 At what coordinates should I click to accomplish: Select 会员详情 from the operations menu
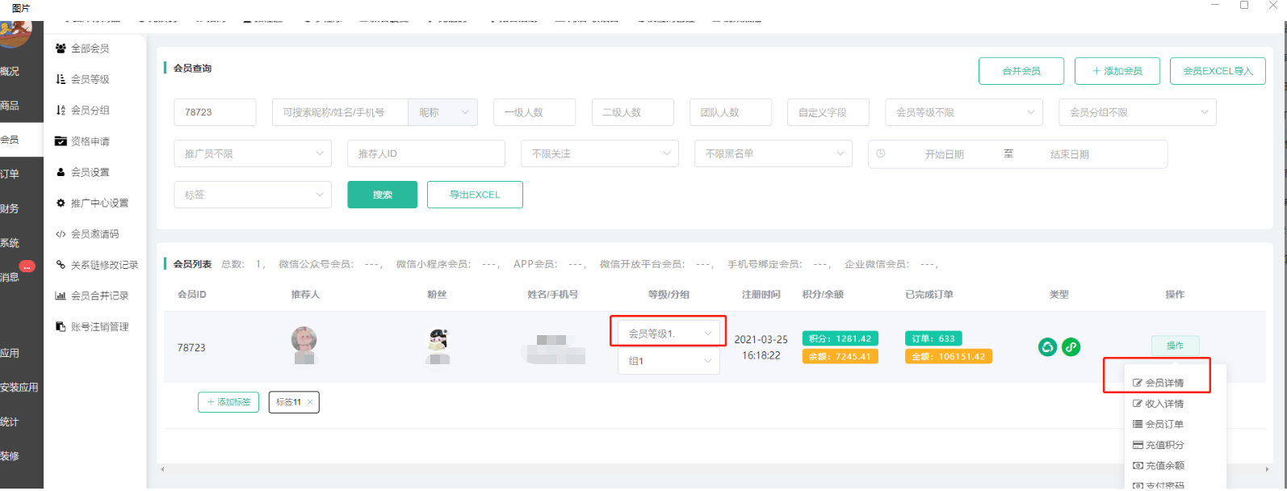(1163, 383)
